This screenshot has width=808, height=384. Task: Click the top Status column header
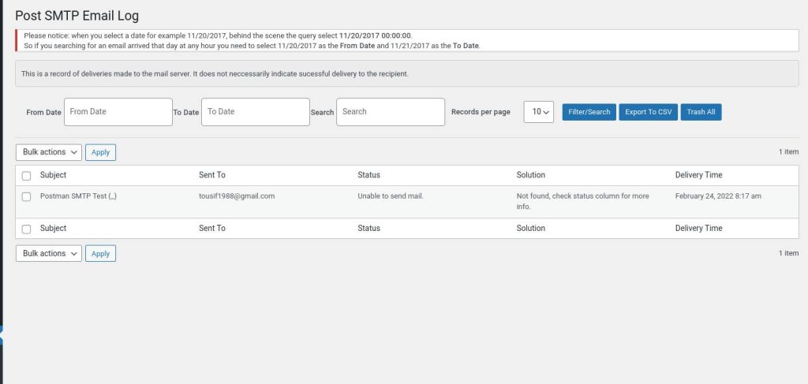[x=369, y=175]
